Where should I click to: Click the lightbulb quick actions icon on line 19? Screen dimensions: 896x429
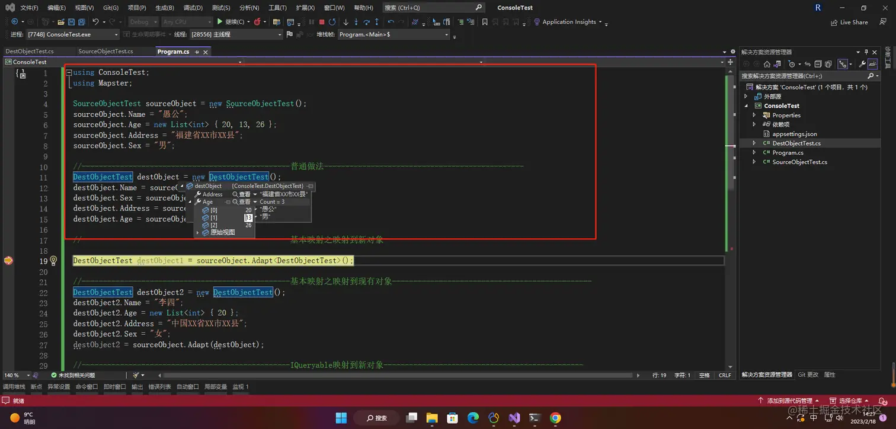pyautogui.click(x=53, y=260)
